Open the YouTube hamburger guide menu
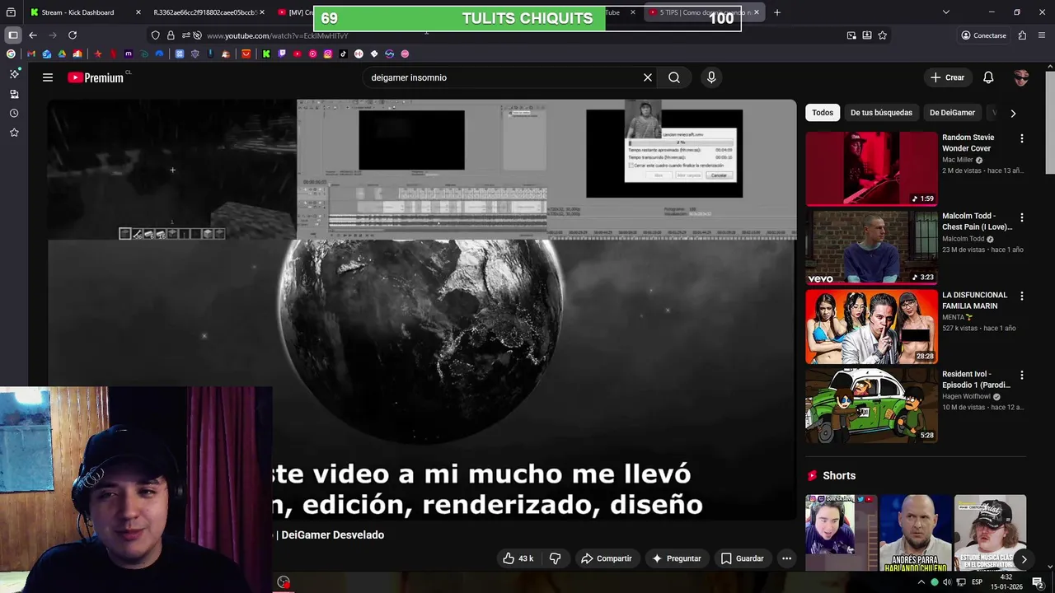The width and height of the screenshot is (1055, 593). pos(48,77)
